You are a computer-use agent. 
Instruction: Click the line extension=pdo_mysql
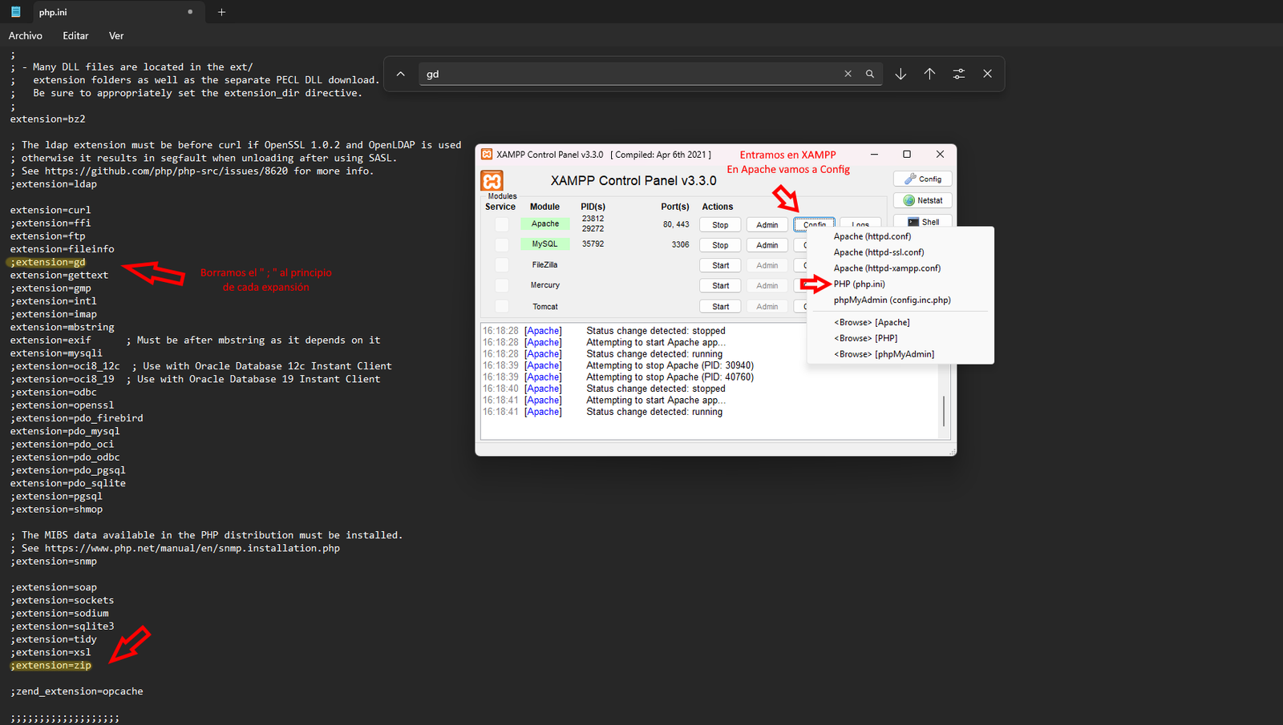click(65, 431)
